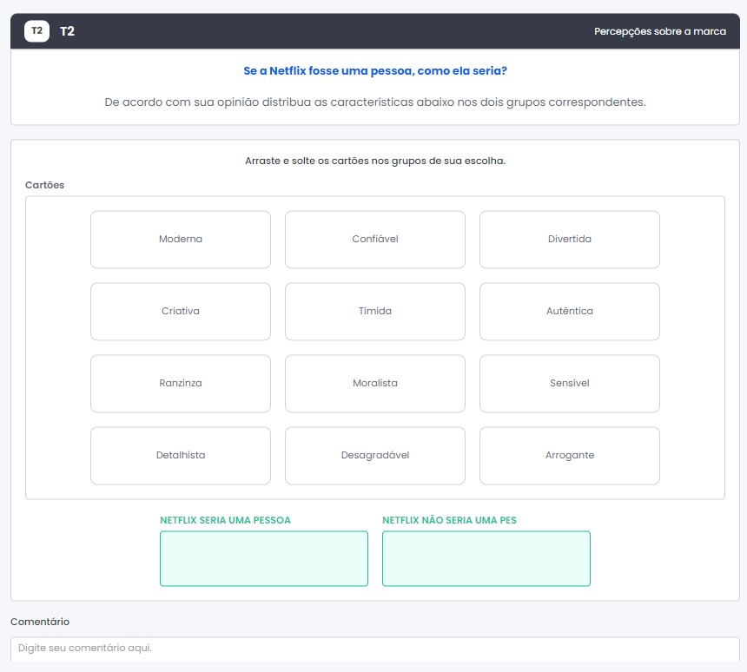Viewport: 747px width, 672px height.
Task: Click the Tímida card
Action: click(x=375, y=312)
